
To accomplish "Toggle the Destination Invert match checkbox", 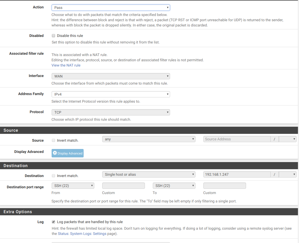I will [x=53, y=176].
